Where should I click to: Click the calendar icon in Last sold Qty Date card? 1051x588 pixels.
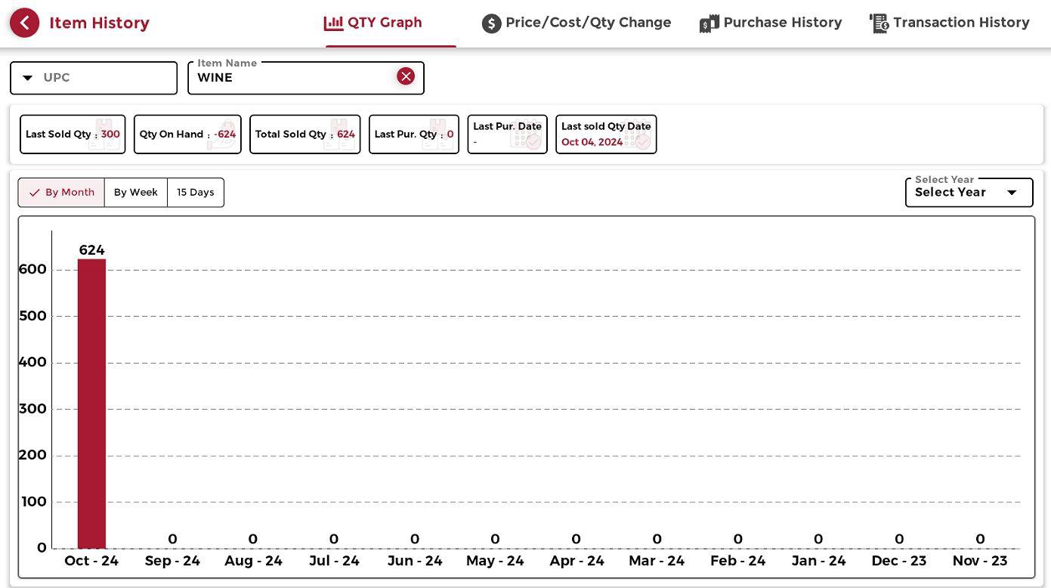click(x=638, y=138)
